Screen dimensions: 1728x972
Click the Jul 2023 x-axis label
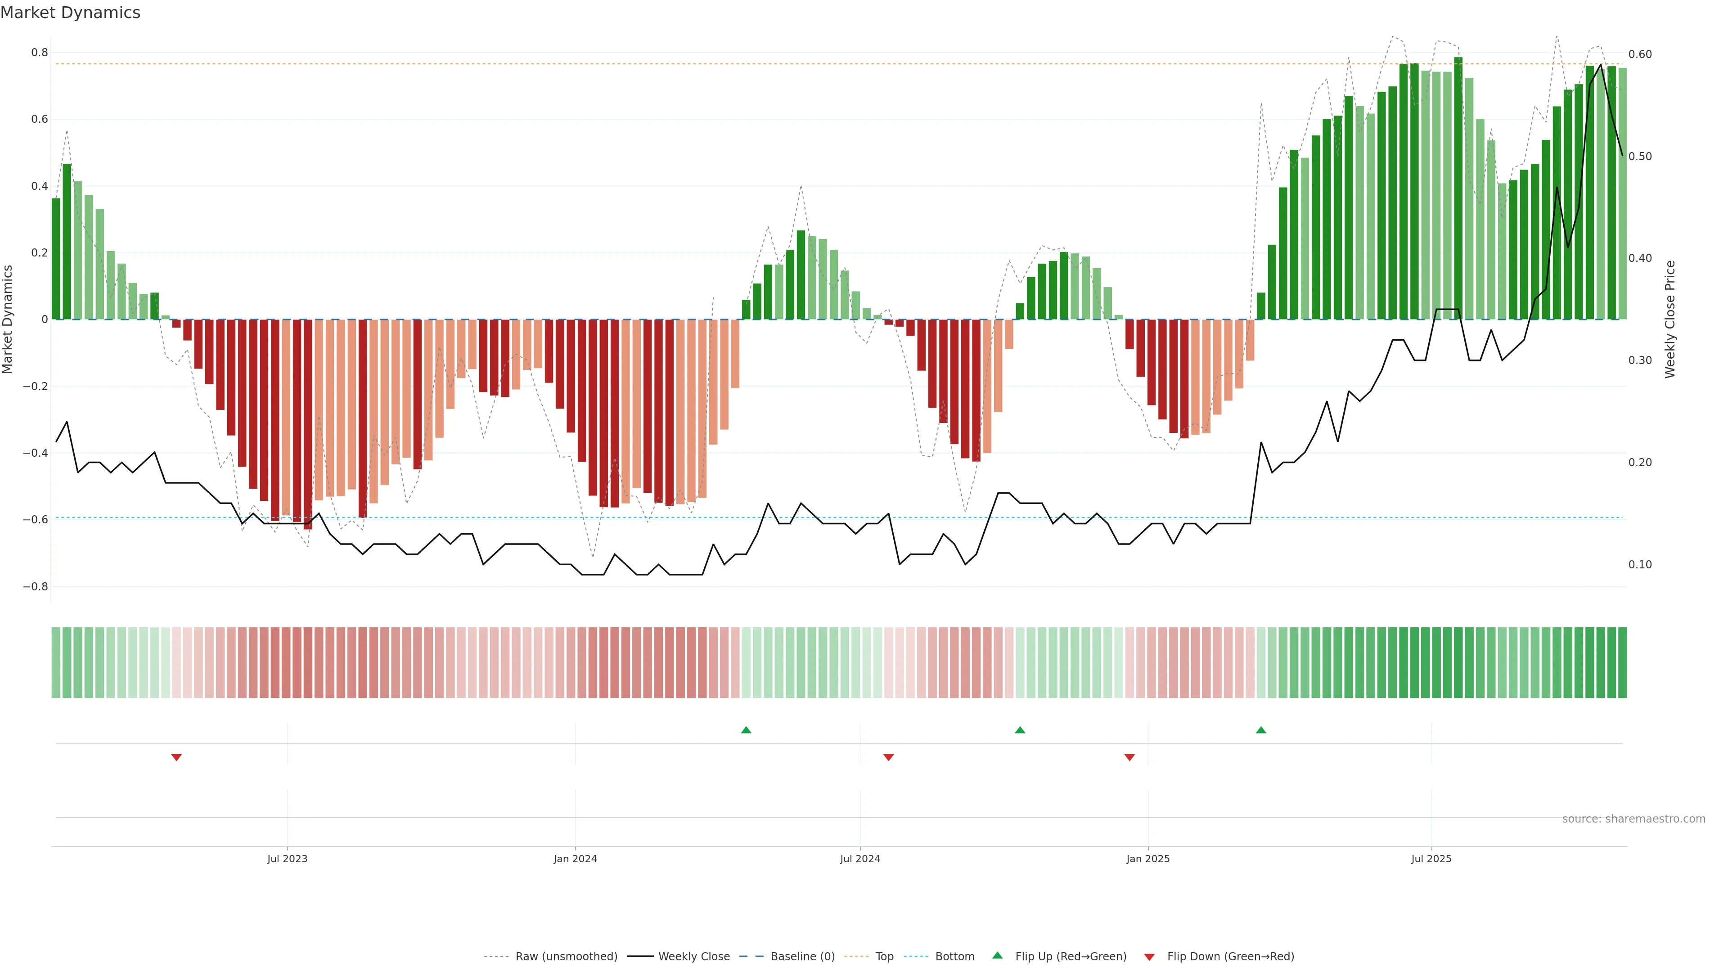point(287,859)
